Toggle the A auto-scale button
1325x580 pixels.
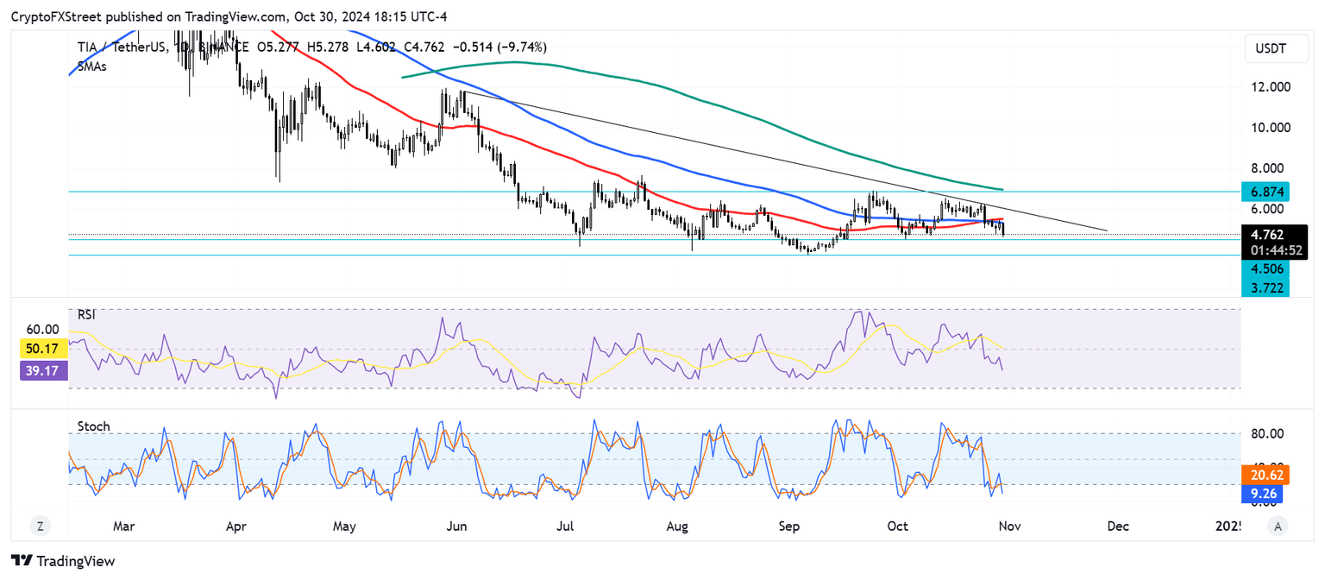(1278, 526)
